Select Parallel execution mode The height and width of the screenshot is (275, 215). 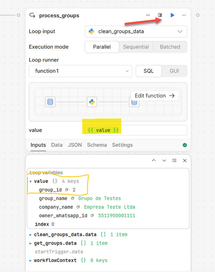102,47
